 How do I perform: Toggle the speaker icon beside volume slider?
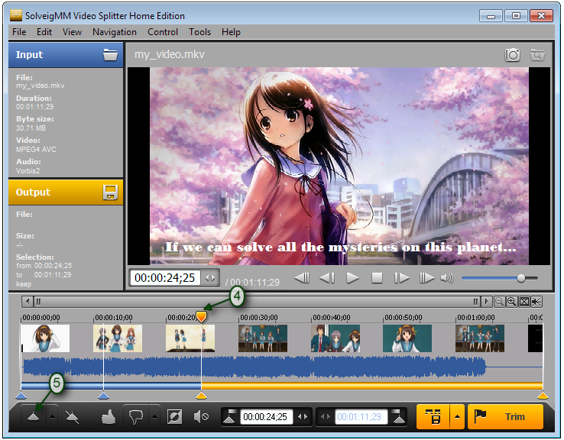click(447, 278)
